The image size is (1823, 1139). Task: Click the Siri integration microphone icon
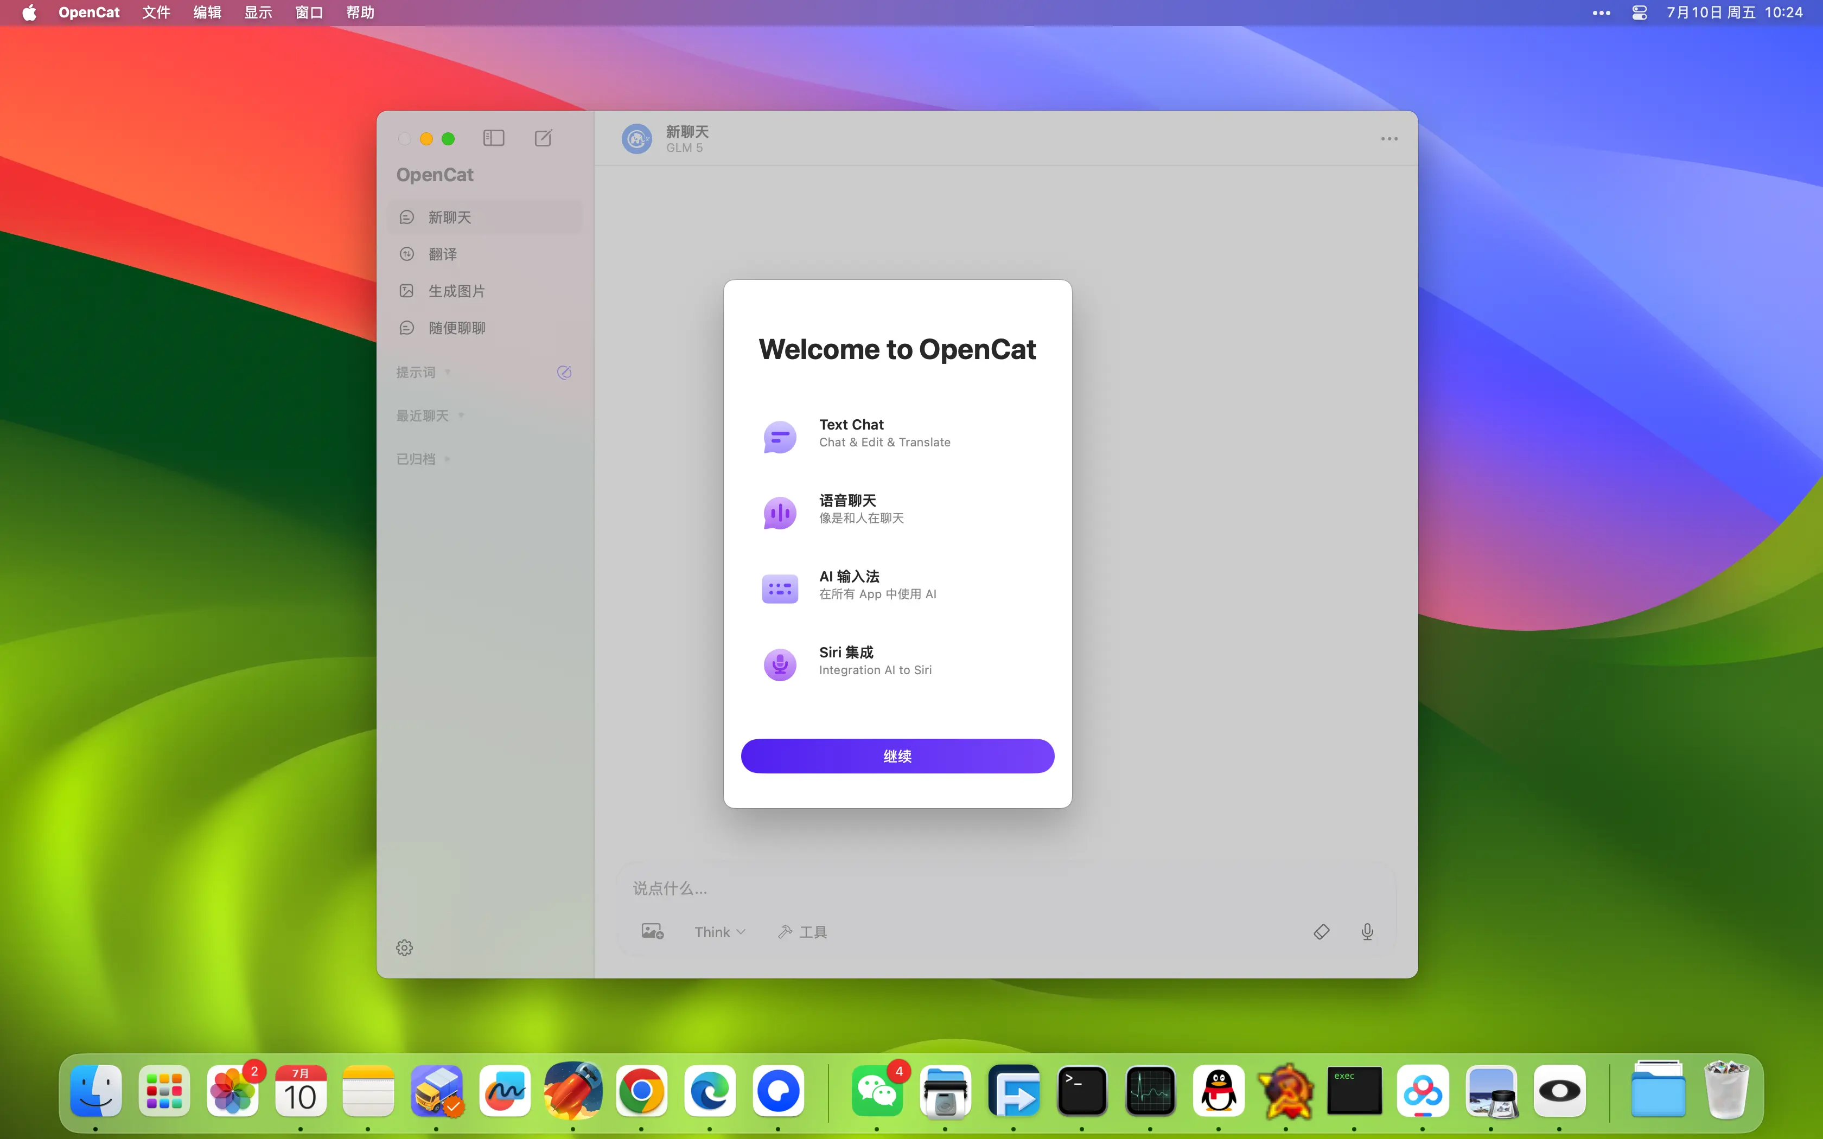coord(780,664)
